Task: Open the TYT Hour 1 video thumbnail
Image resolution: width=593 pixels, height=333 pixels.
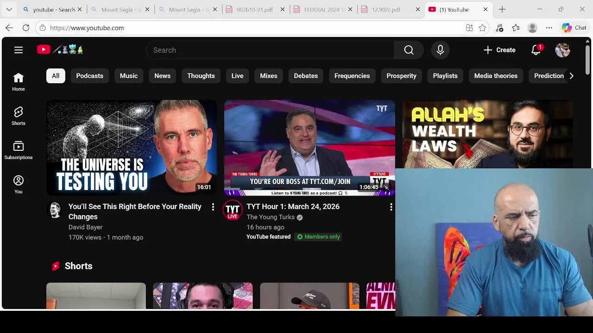Action: click(x=309, y=148)
